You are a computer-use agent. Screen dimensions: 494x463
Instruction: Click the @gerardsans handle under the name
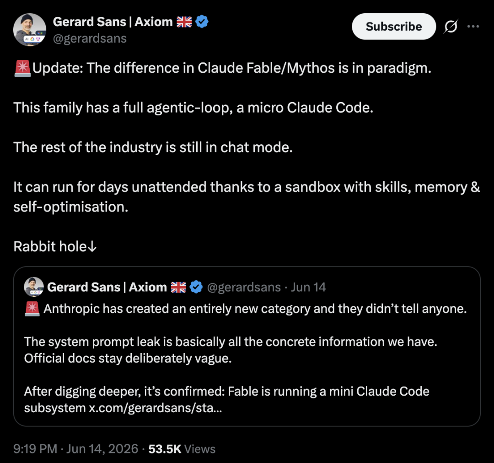(x=90, y=38)
